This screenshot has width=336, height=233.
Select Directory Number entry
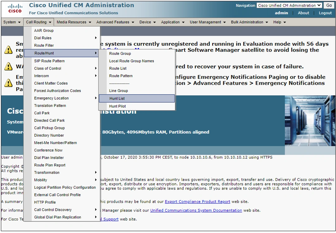pos(61,135)
